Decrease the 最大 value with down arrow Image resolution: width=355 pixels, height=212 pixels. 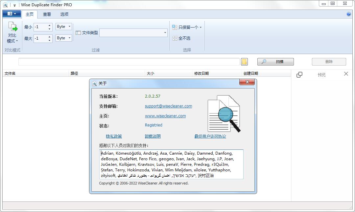(x=50, y=40)
